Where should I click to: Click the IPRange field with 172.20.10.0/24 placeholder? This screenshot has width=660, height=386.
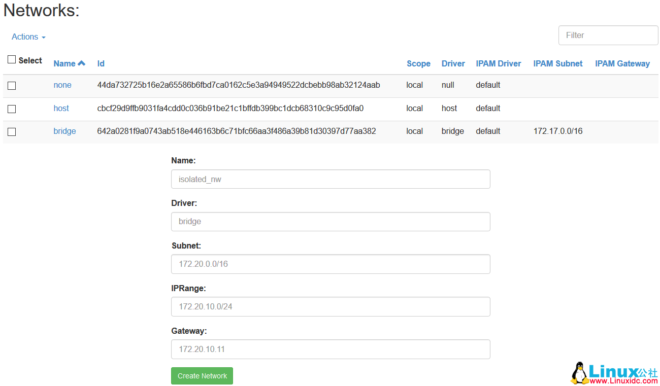330,306
